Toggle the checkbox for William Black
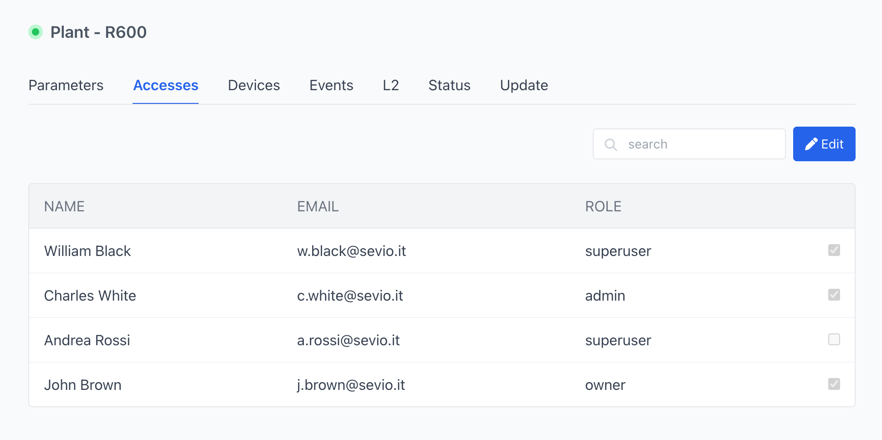882x440 pixels. pos(834,250)
